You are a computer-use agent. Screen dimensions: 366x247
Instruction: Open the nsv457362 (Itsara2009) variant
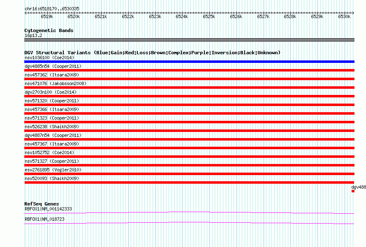click(52, 75)
